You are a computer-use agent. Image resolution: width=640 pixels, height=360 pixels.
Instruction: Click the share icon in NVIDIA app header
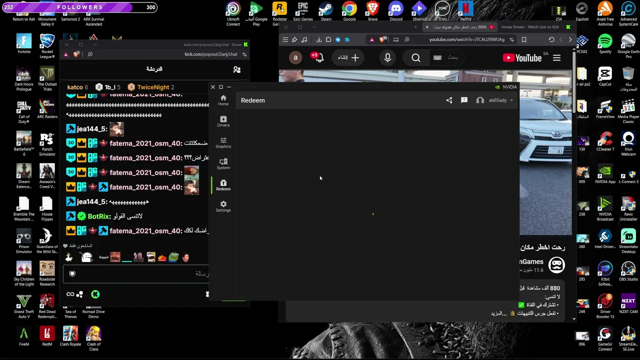coord(449,100)
